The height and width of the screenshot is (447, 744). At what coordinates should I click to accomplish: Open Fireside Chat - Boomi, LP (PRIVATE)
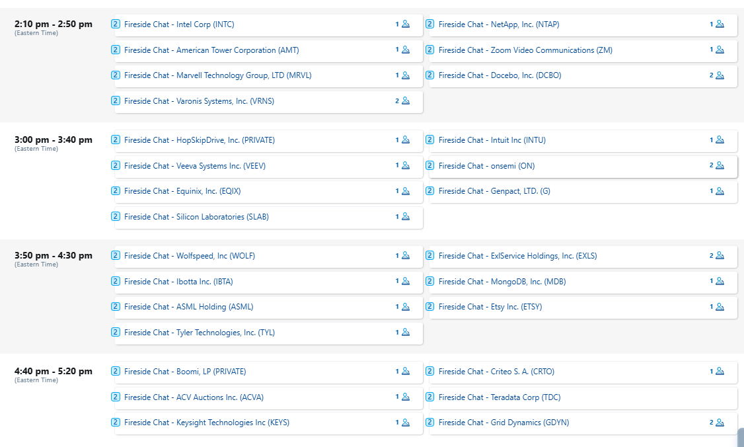(185, 372)
